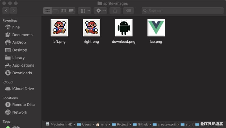Select the ico.png Vue logo thumbnail
226x128 pixels.
click(156, 28)
